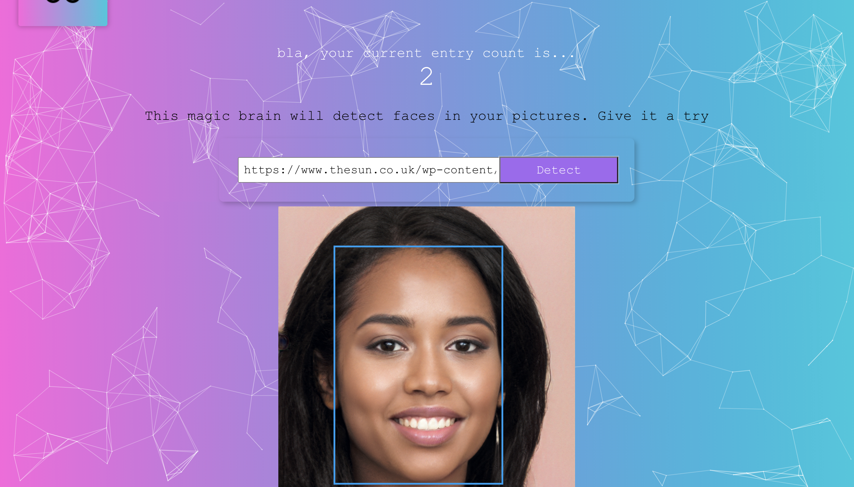Image resolution: width=854 pixels, height=487 pixels.
Task: Click the word 'Give it a try'
Action: click(x=653, y=116)
